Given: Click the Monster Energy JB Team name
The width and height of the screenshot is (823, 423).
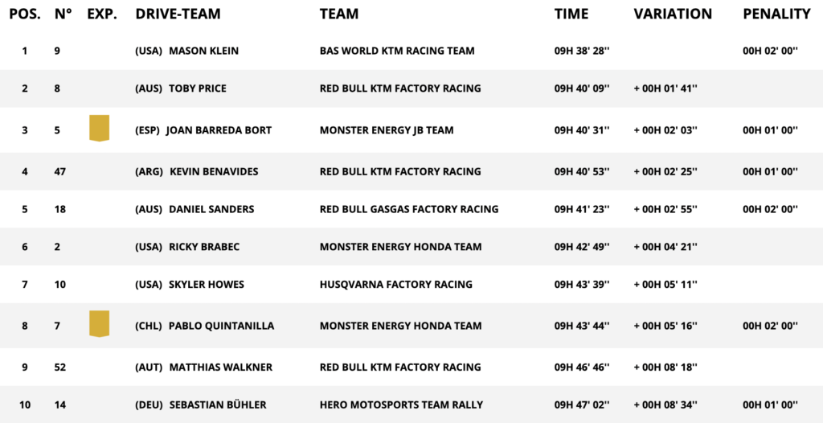Looking at the screenshot, I should 387,130.
